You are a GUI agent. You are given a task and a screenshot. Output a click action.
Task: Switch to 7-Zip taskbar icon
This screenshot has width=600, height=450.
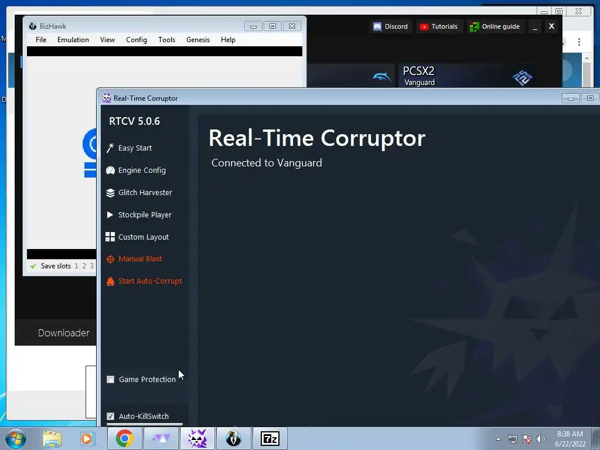(270, 438)
